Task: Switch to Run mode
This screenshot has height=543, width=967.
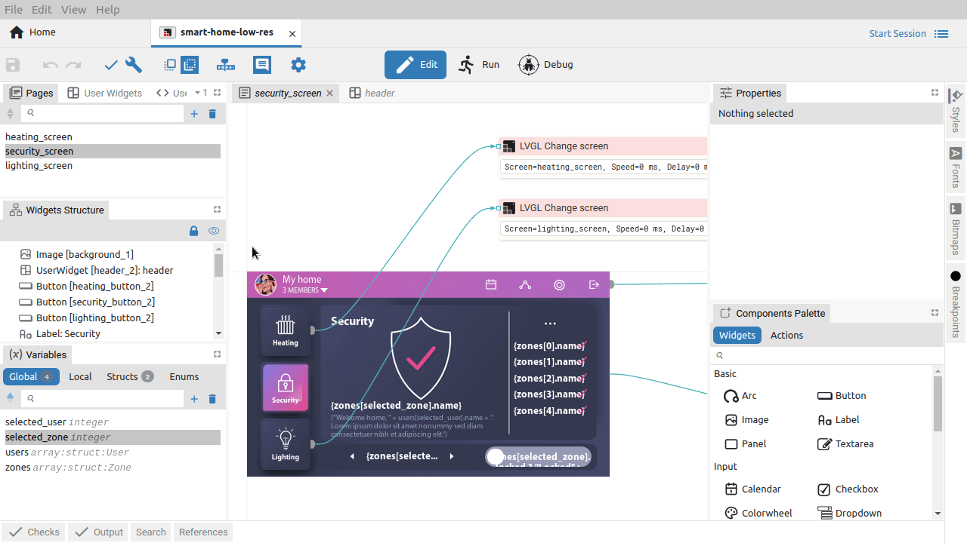Action: pos(479,65)
